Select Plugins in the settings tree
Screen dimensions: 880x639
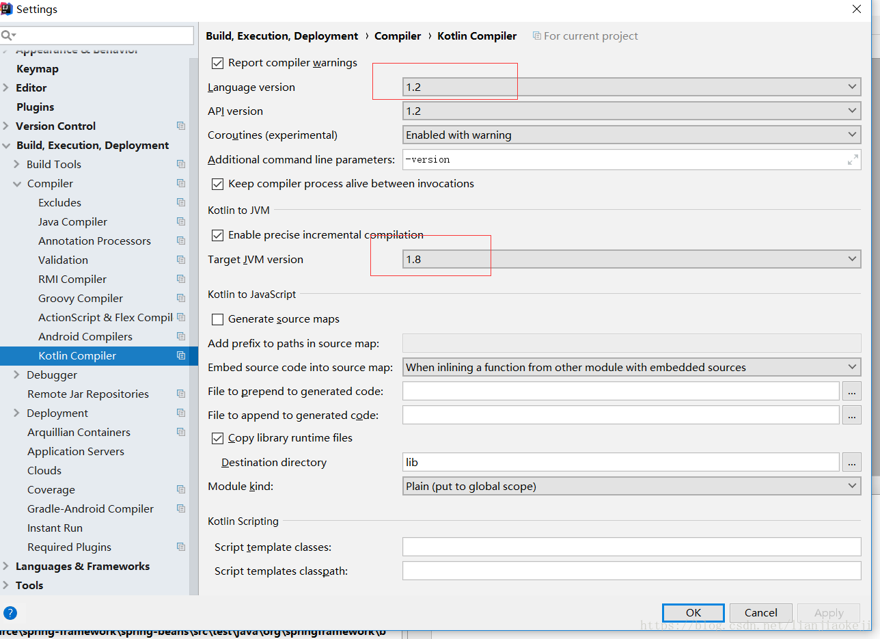(x=35, y=107)
